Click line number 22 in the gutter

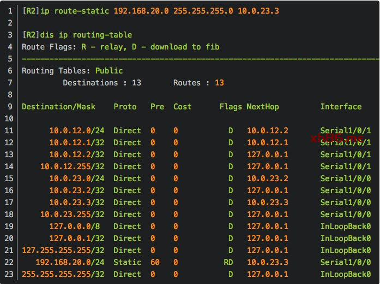pyautogui.click(x=10, y=262)
